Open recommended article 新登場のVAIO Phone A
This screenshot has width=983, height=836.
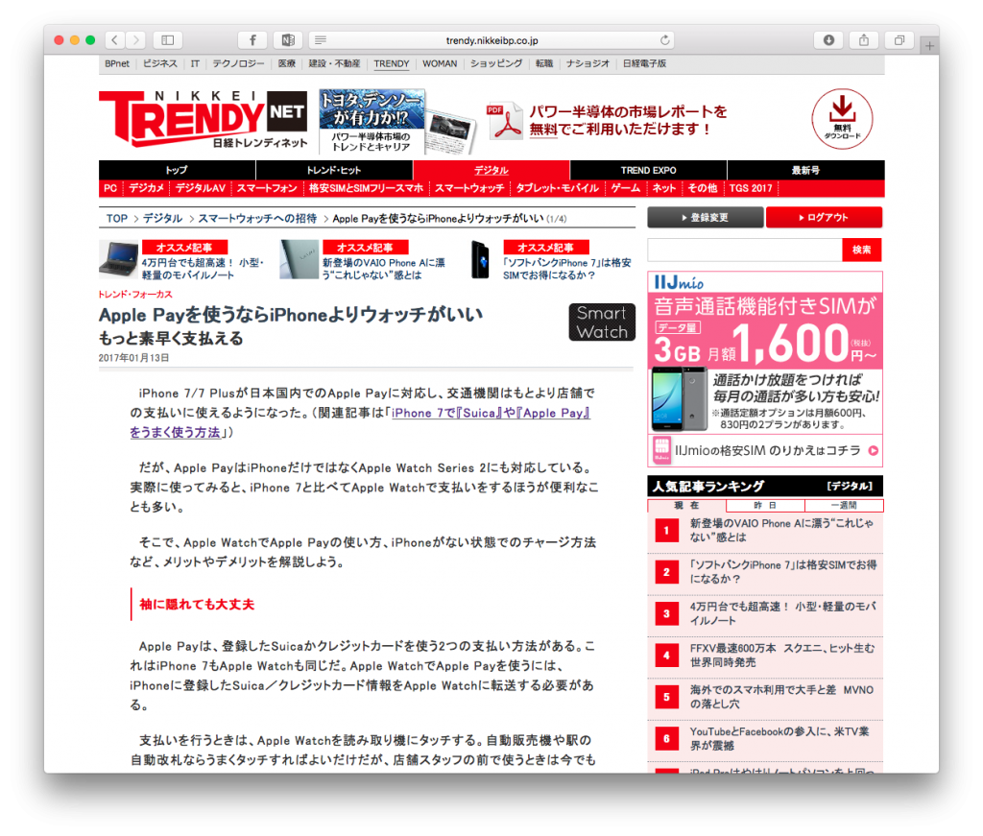point(384,269)
